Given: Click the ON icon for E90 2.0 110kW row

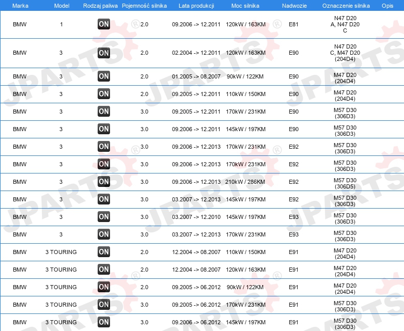Looking at the screenshot, I should (104, 94).
